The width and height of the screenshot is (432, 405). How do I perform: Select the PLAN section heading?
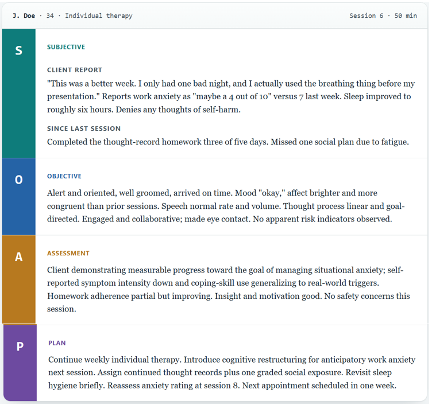click(57, 343)
